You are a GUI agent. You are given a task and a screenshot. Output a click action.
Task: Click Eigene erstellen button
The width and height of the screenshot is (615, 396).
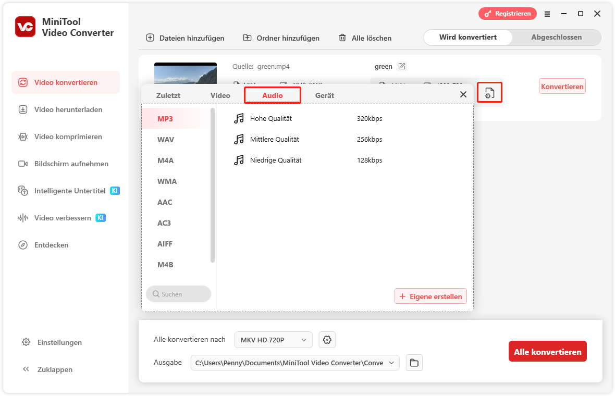(x=431, y=296)
